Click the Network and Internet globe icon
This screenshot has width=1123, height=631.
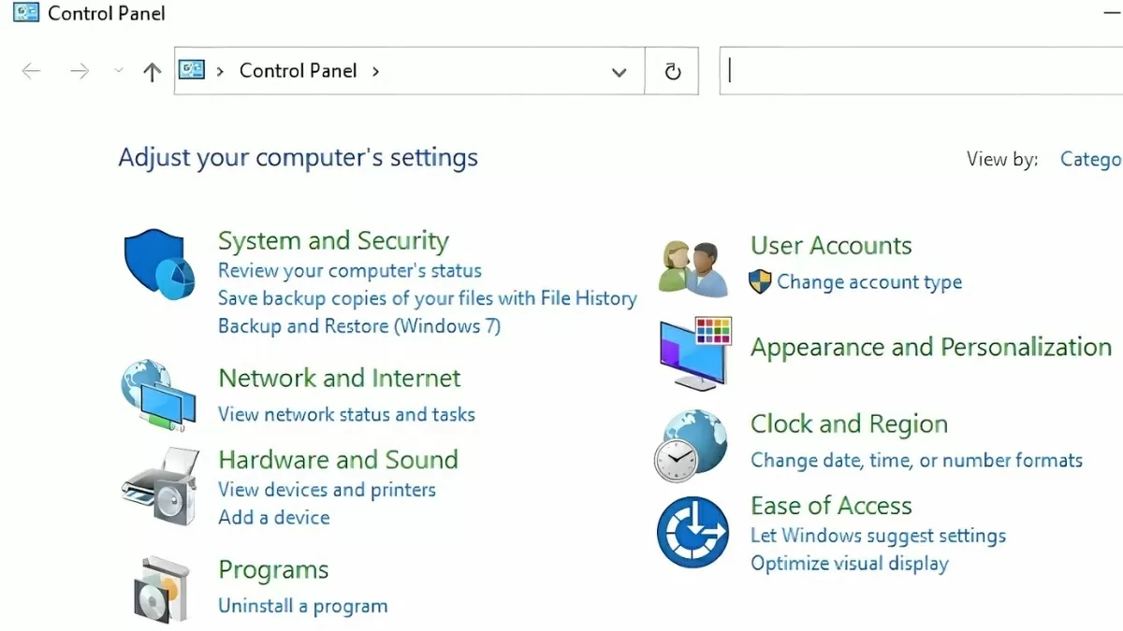[x=158, y=394]
